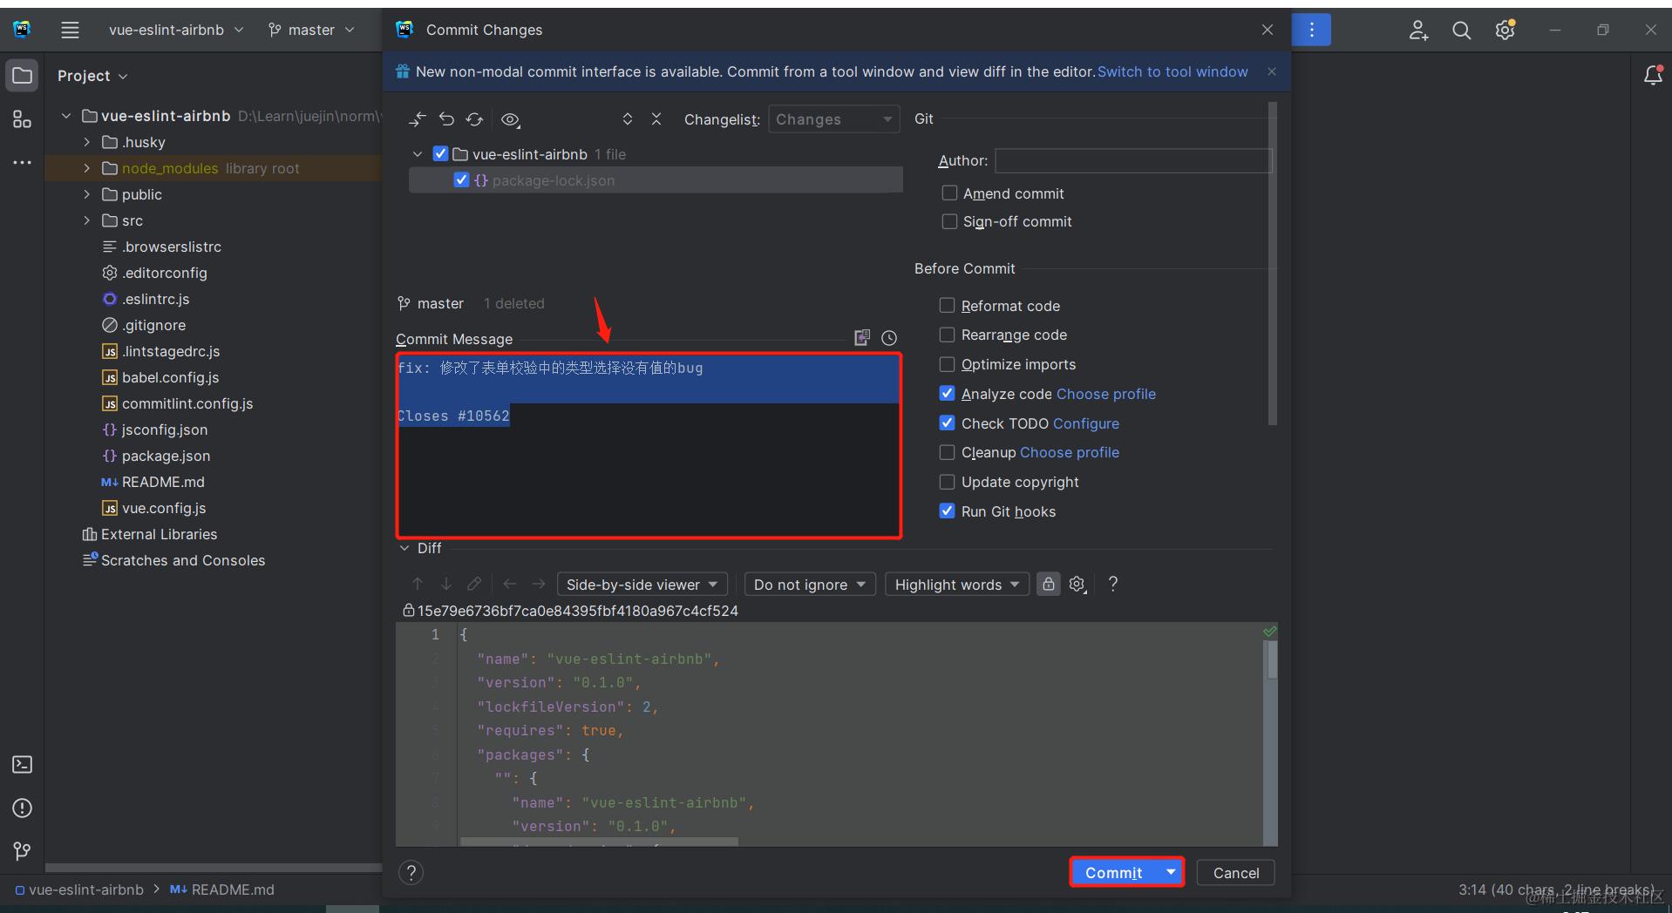Select commitlint.config.js in Project tree

click(187, 403)
